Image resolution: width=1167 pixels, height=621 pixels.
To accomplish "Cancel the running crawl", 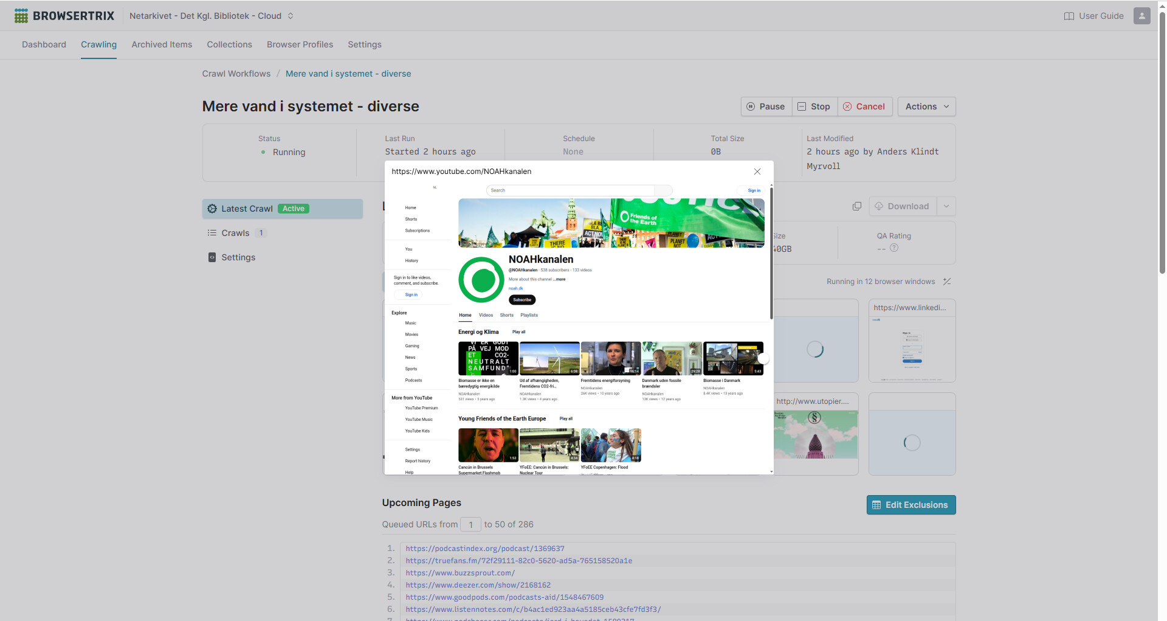I will tap(864, 106).
